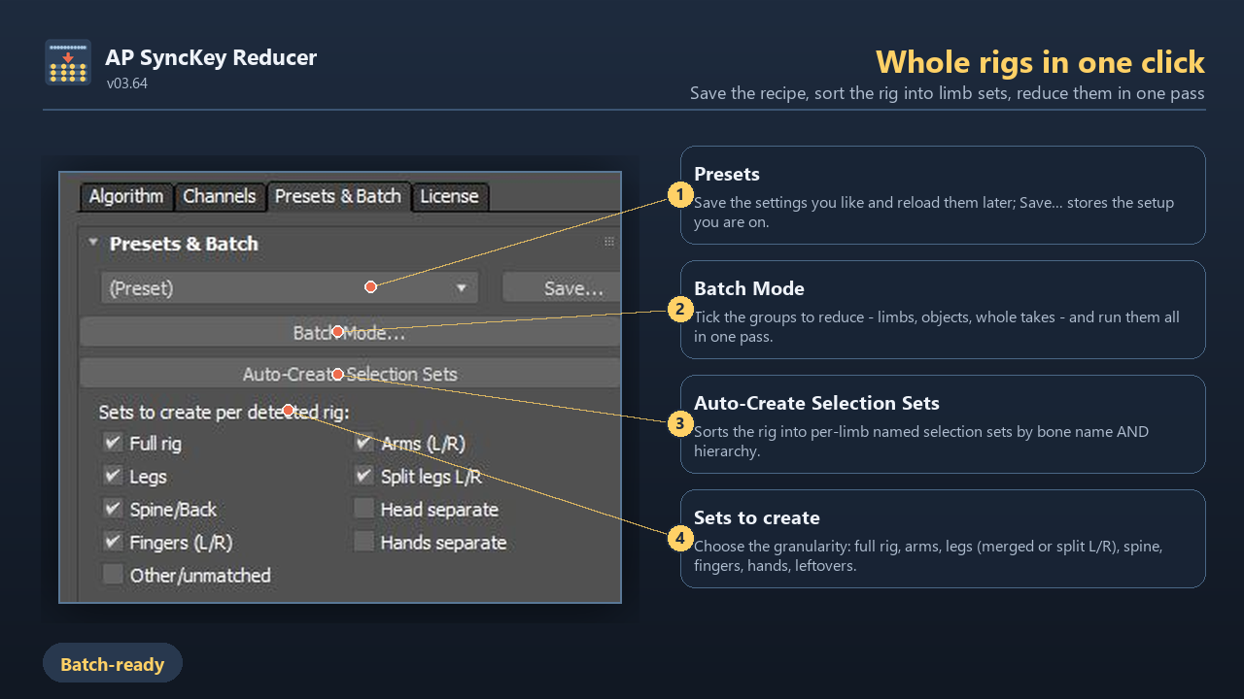Run Auto-Create Selection Sets

350,374
